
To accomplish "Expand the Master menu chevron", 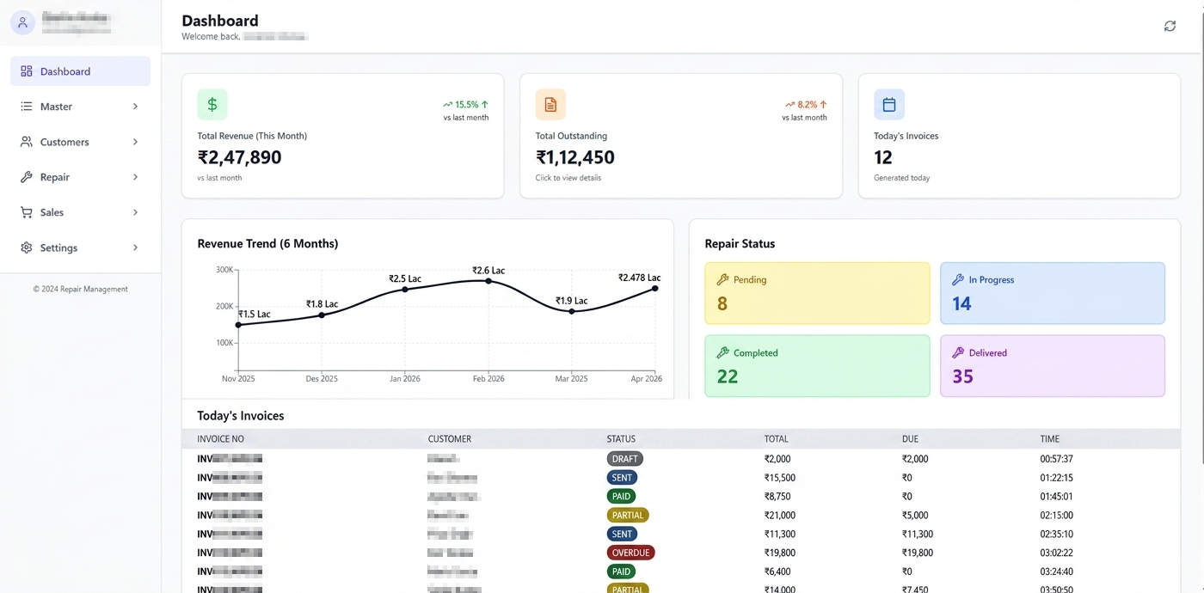I will click(135, 107).
